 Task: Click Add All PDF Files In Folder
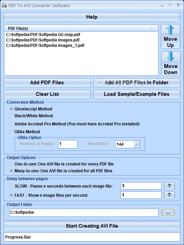pos(137,83)
